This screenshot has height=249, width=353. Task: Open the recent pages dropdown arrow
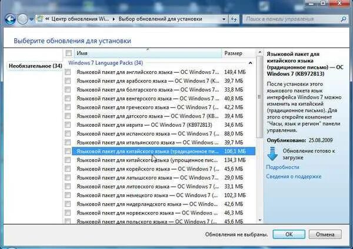[32, 19]
